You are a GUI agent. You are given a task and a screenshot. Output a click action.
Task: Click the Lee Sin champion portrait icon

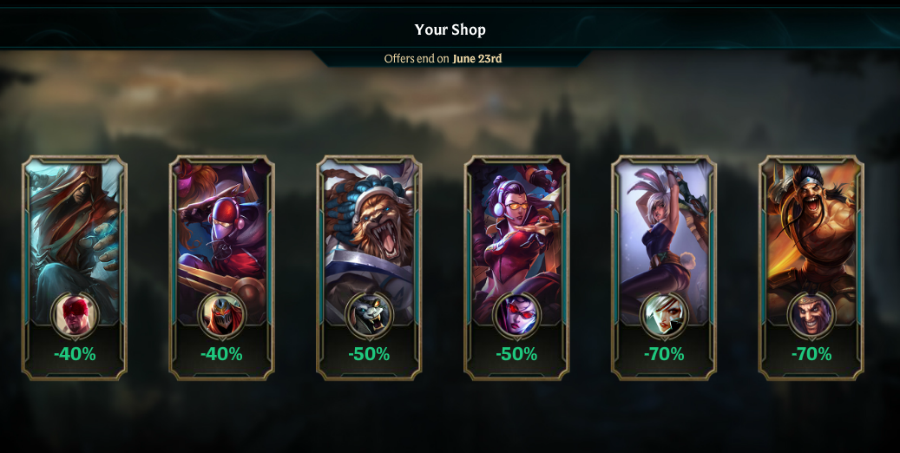75,315
